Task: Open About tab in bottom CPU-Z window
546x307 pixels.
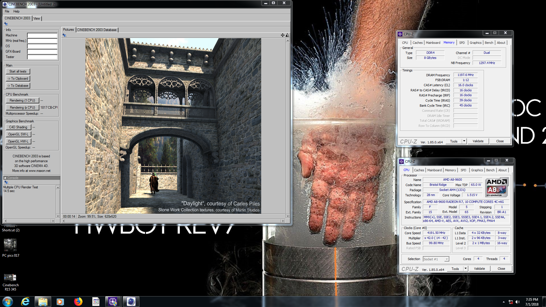Action: [x=502, y=170]
